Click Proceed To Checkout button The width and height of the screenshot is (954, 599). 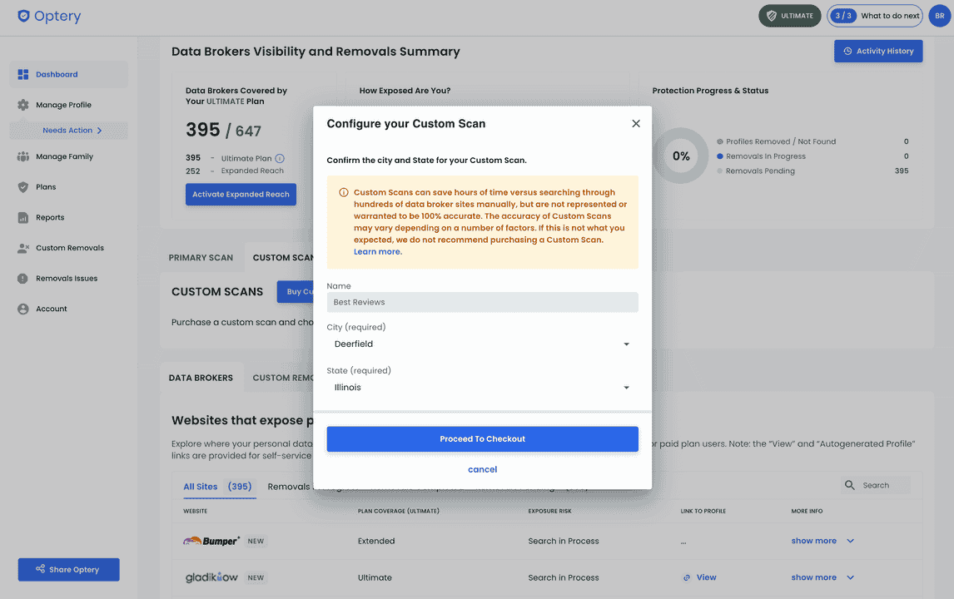482,439
